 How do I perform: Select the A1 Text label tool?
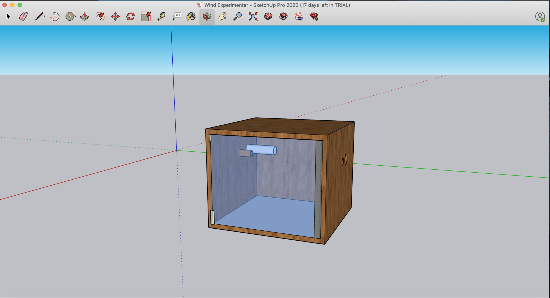pos(177,17)
